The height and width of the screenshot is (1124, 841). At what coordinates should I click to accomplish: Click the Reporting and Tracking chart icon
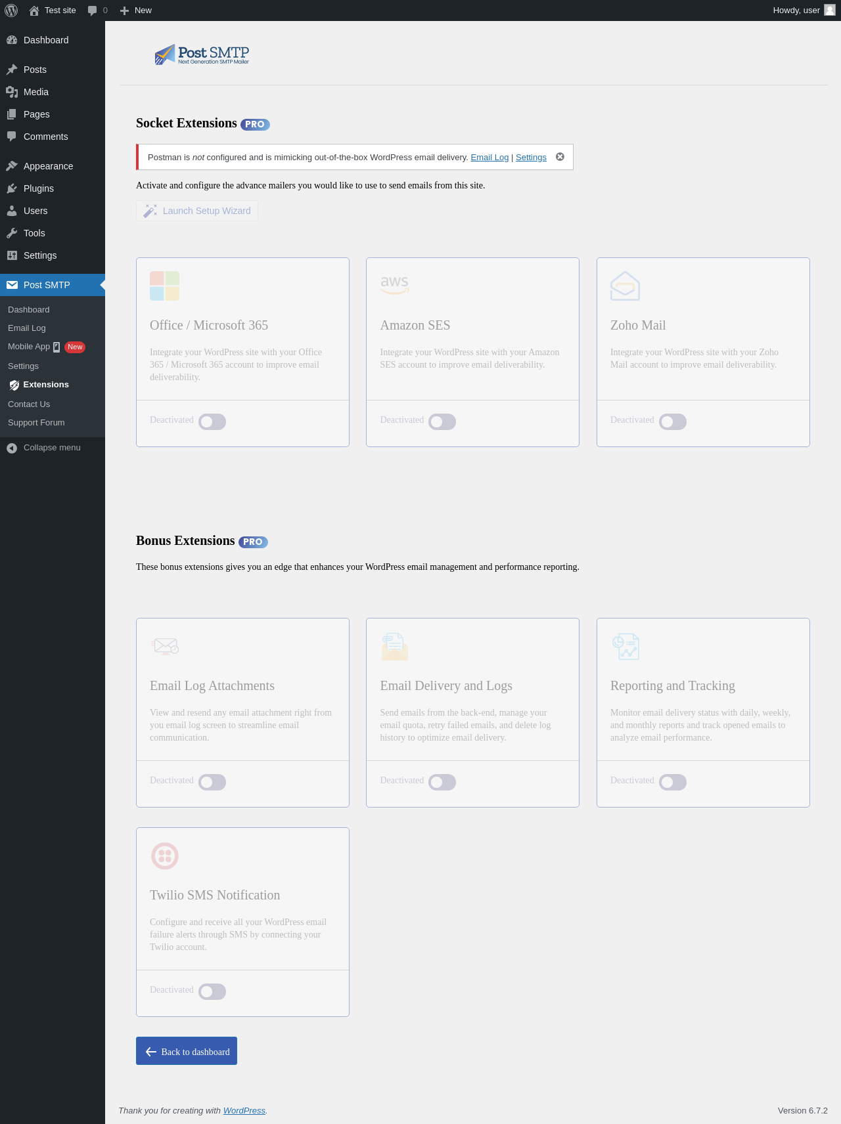click(625, 646)
